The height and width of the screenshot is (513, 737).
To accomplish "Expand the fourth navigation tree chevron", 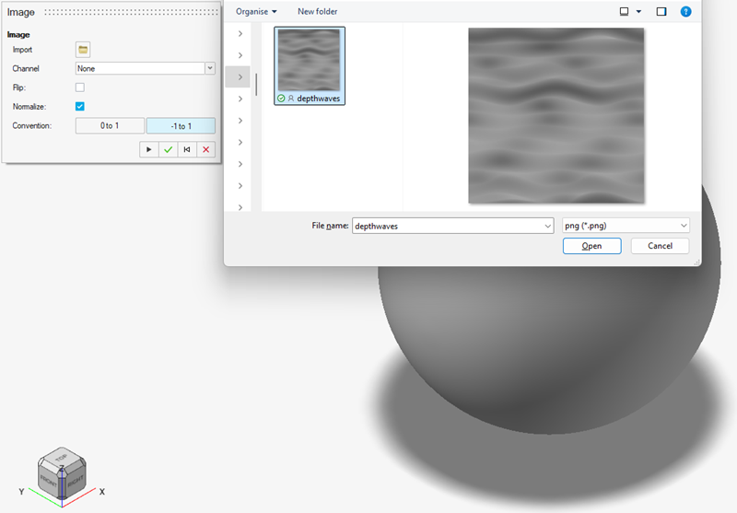I will (240, 99).
